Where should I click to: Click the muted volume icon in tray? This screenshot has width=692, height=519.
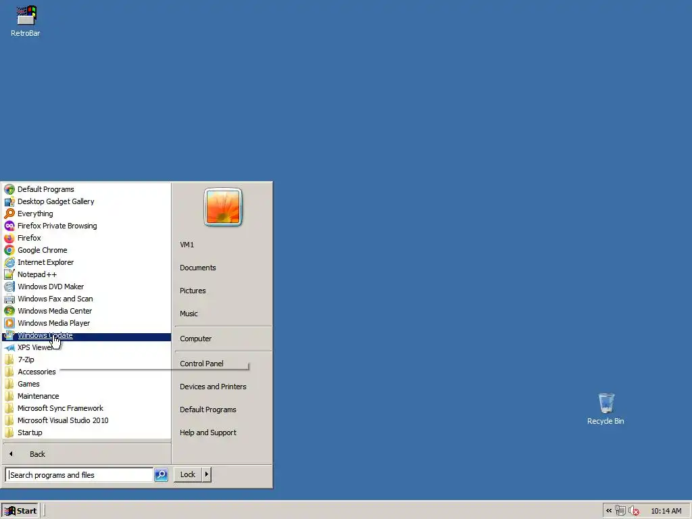click(634, 511)
